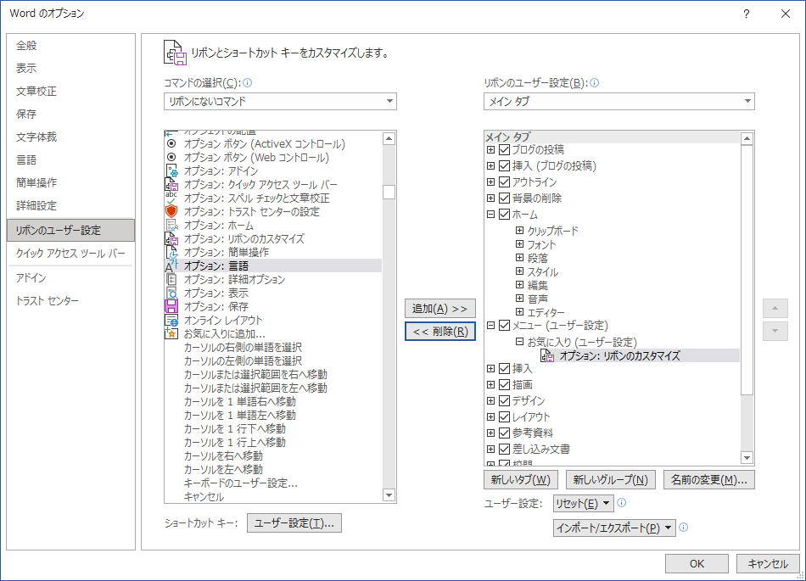The image size is (806, 581).
Task: Expand the フォント group
Action: coord(520,244)
